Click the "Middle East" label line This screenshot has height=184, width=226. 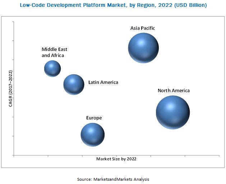[54, 49]
